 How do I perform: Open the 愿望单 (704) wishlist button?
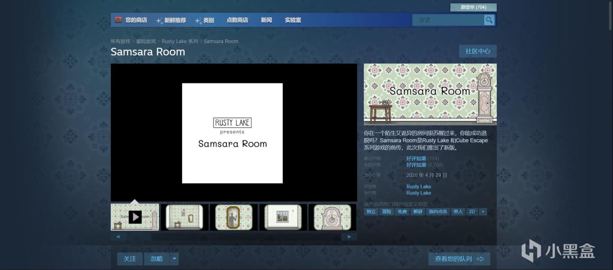473,7
